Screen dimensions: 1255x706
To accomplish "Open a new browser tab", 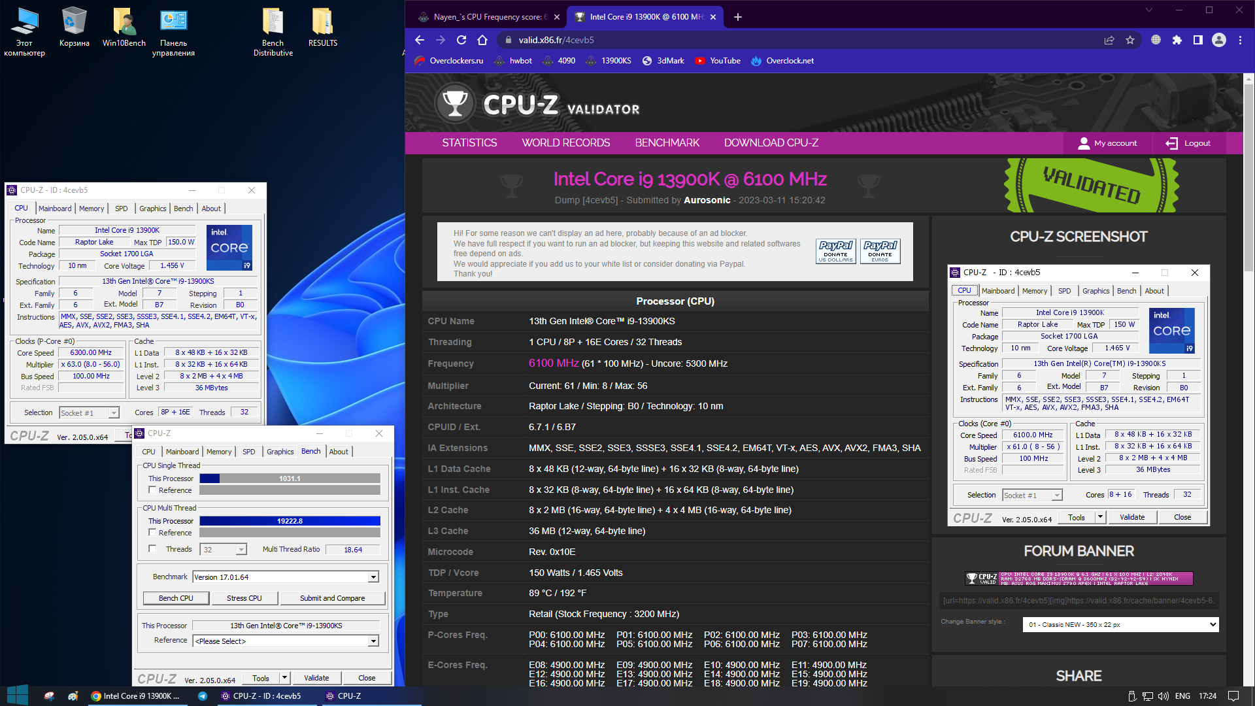I will pyautogui.click(x=738, y=17).
